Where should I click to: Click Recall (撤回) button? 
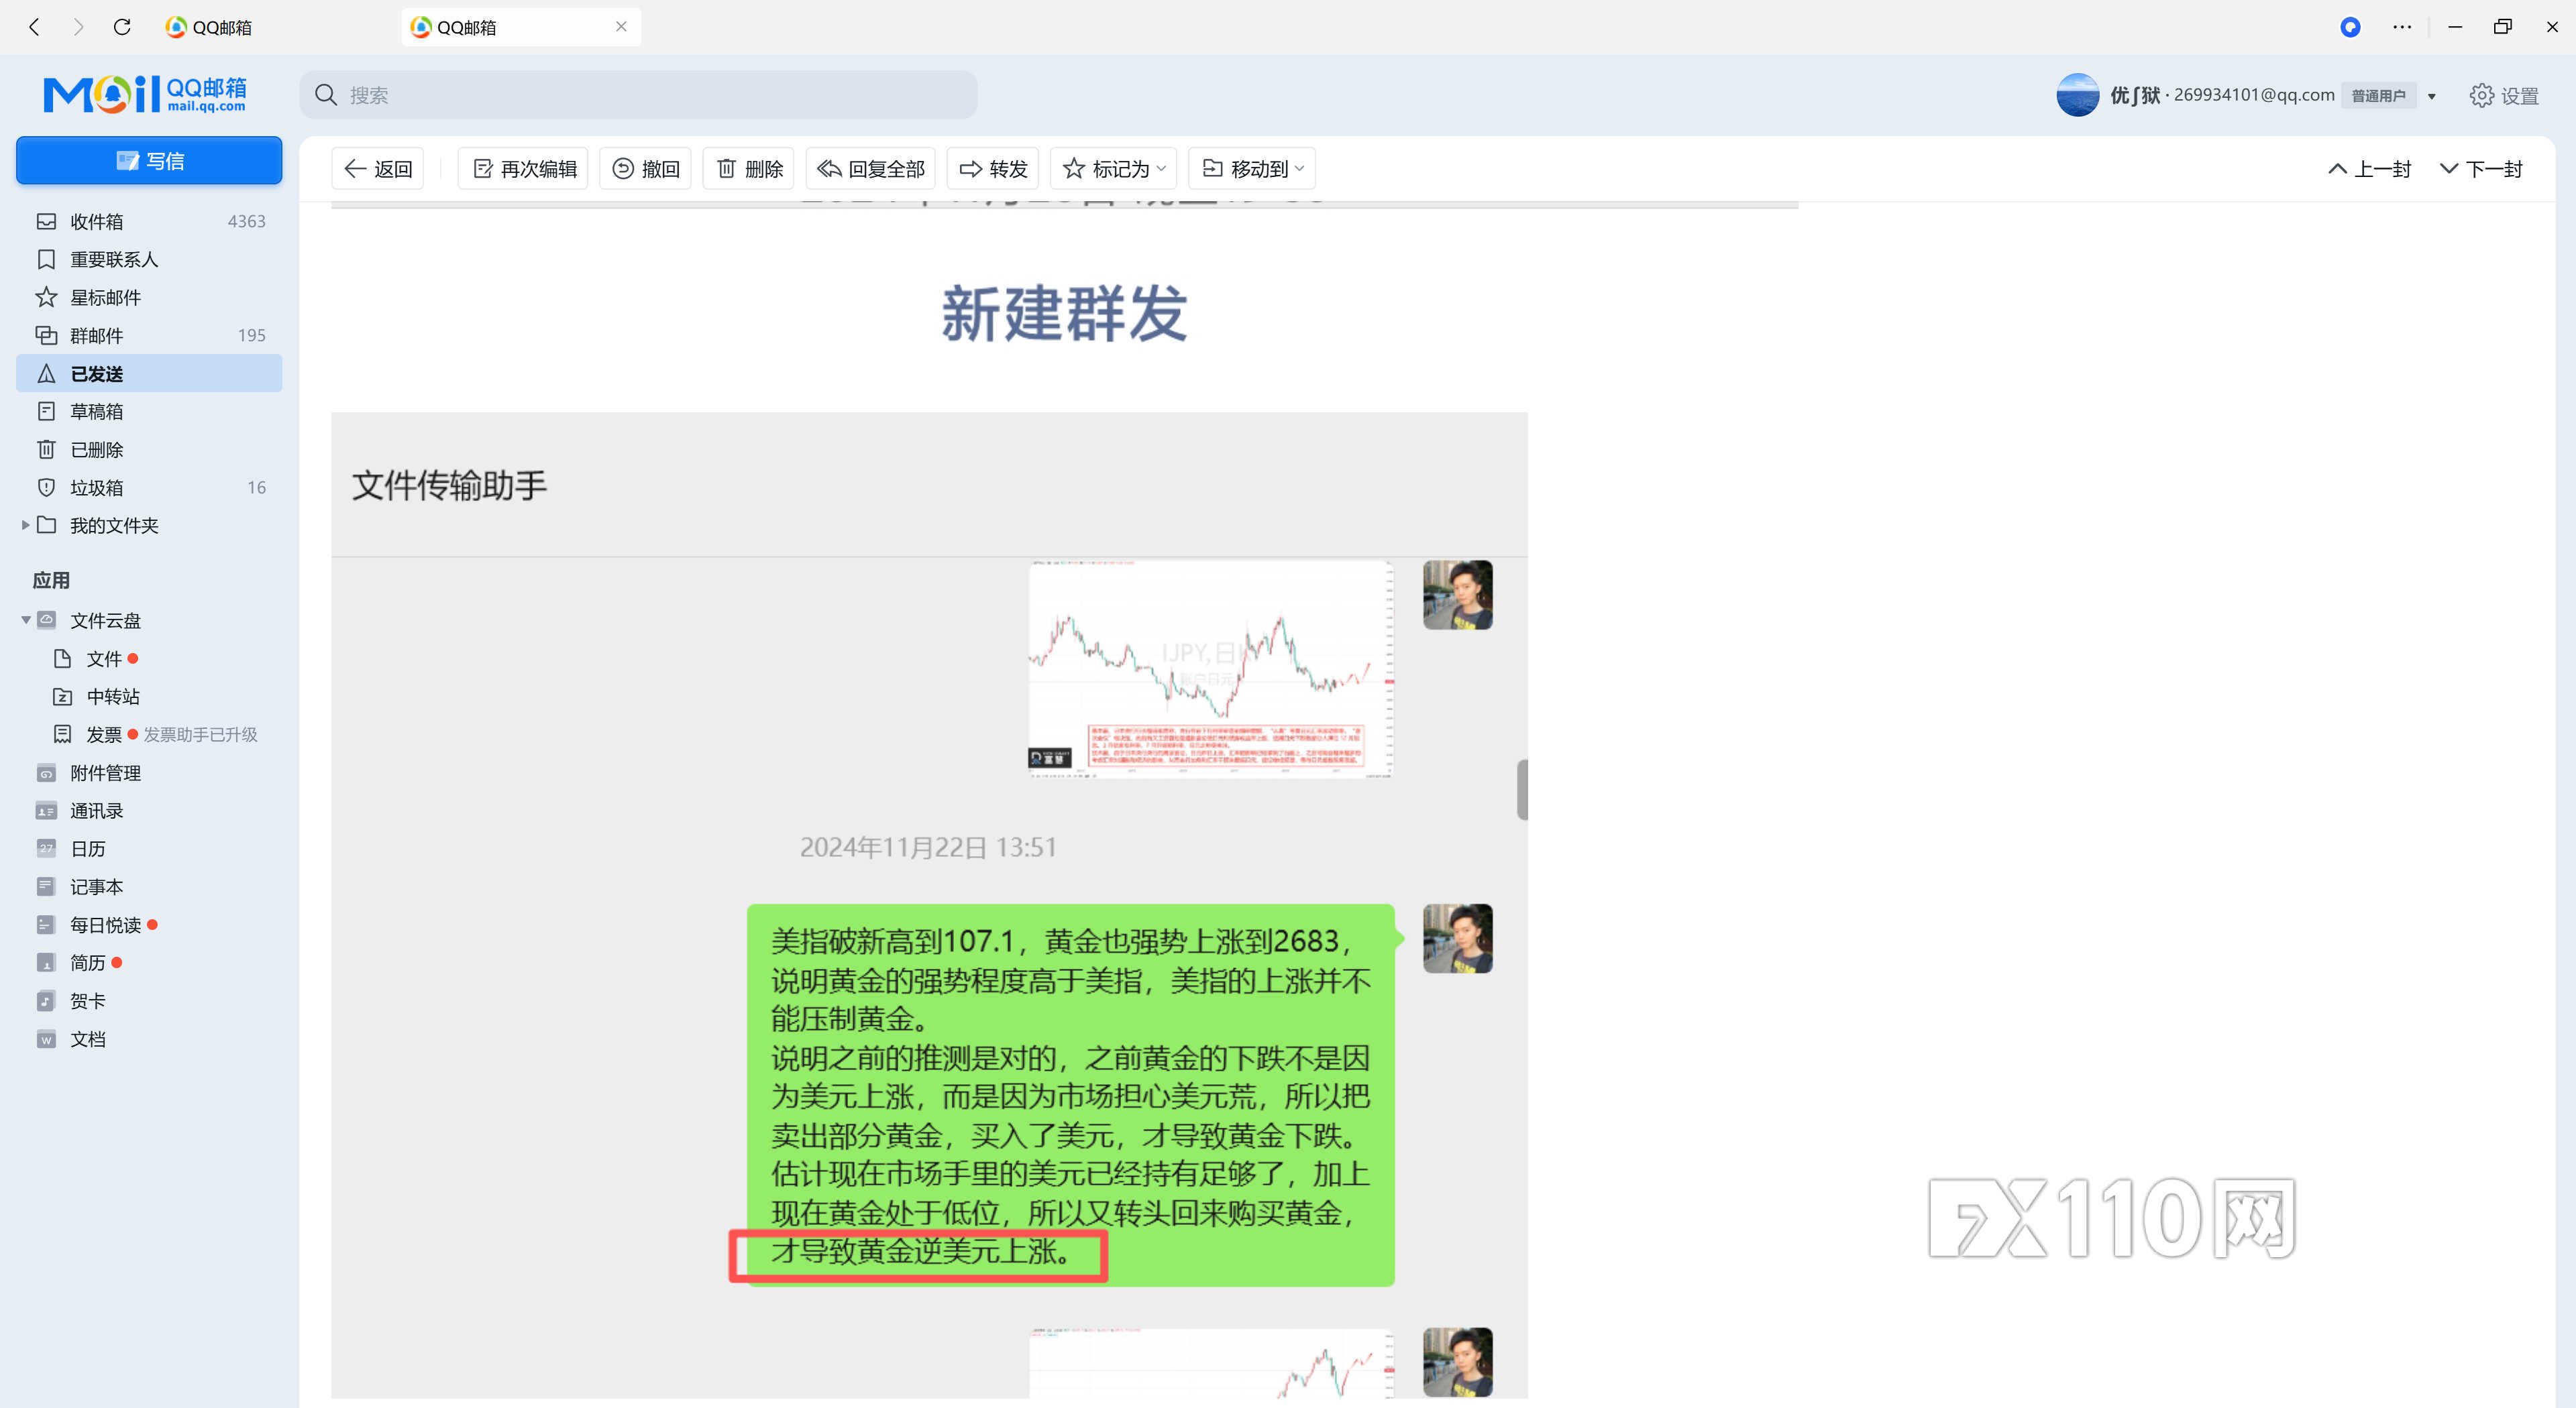645,169
